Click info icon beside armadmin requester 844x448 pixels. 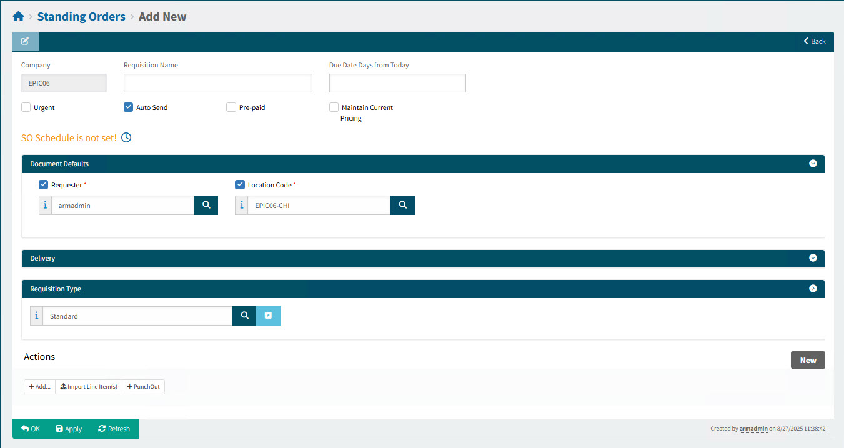[45, 205]
